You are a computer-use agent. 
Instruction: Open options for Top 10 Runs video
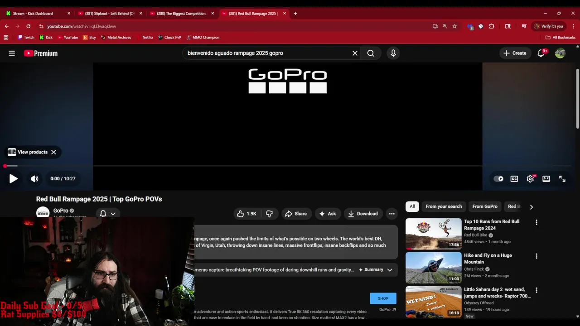(536, 222)
